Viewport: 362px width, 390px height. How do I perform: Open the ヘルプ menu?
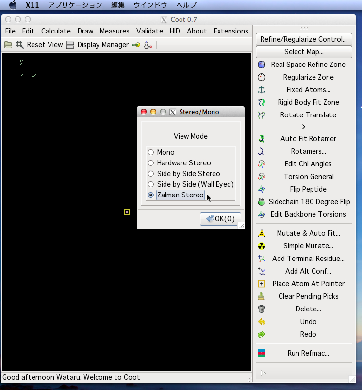coord(186,5)
